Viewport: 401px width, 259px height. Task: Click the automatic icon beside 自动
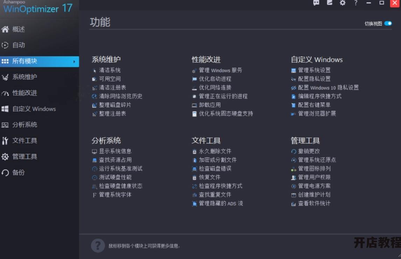(5, 45)
